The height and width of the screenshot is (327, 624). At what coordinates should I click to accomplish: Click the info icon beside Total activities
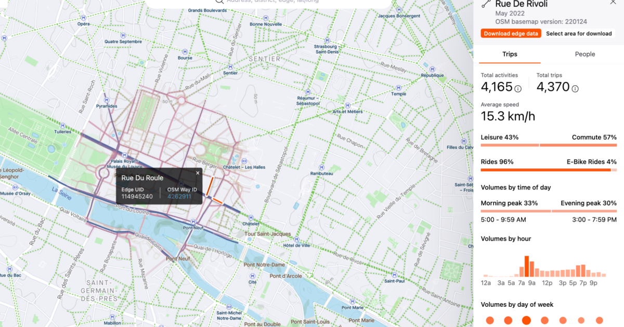517,89
